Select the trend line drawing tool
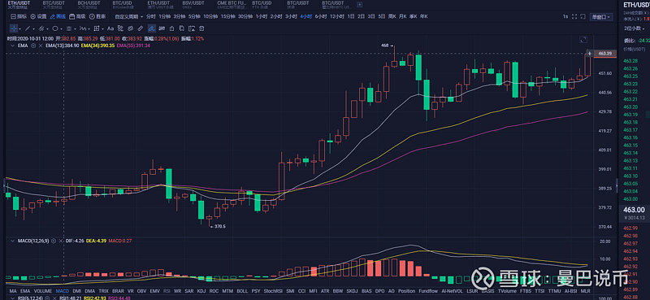 (28, 28)
